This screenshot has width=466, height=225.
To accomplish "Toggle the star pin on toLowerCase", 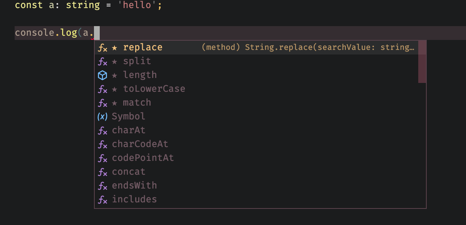I will 114,89.
